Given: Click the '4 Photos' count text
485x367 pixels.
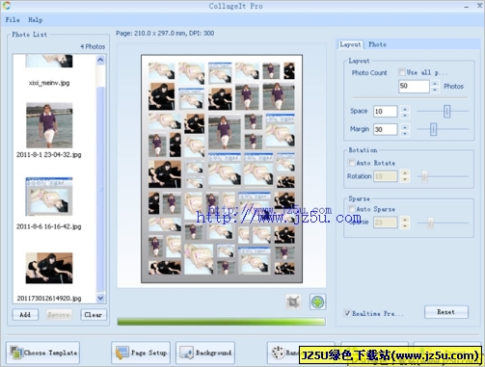Looking at the screenshot, I should tap(93, 46).
